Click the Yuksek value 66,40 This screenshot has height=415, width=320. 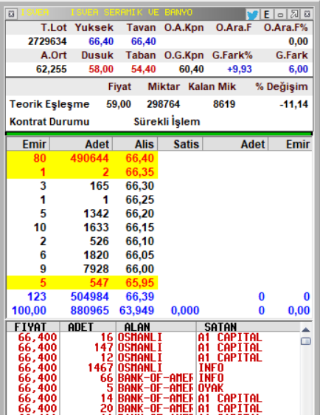point(101,41)
